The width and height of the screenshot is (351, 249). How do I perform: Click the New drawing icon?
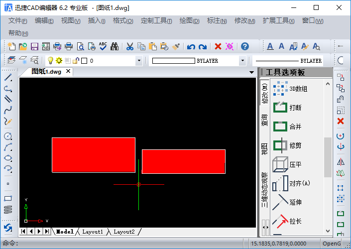pos(11,46)
